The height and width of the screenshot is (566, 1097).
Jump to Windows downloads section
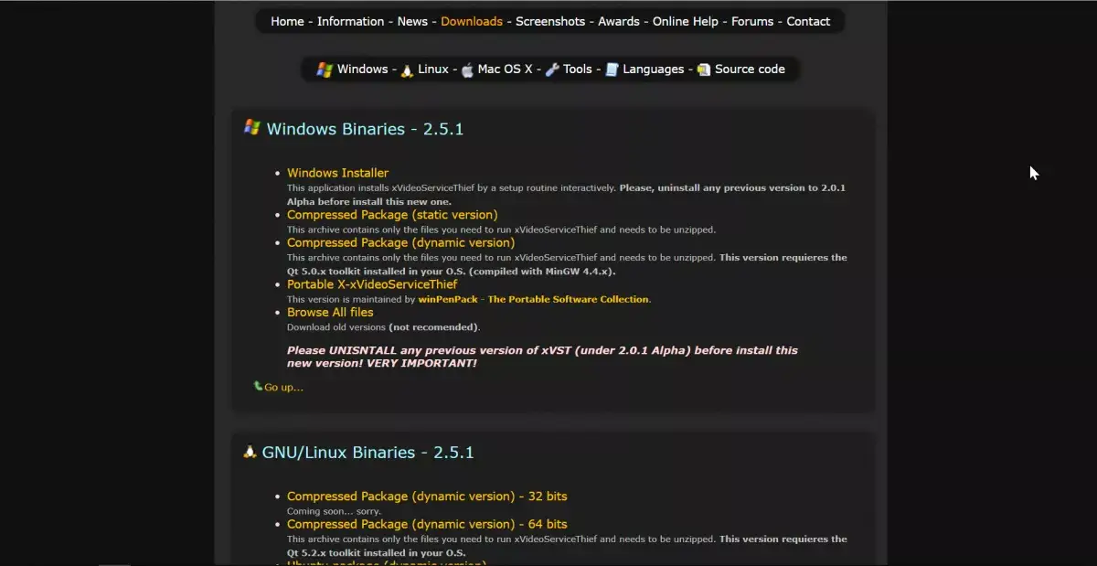[362, 69]
